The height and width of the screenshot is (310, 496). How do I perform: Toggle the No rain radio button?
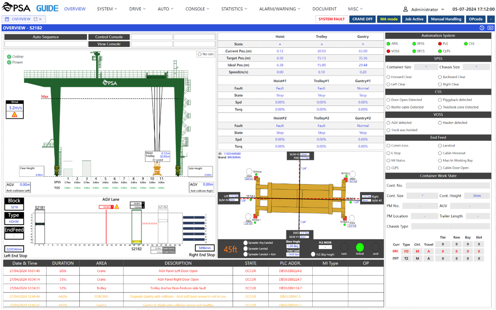pos(200,54)
